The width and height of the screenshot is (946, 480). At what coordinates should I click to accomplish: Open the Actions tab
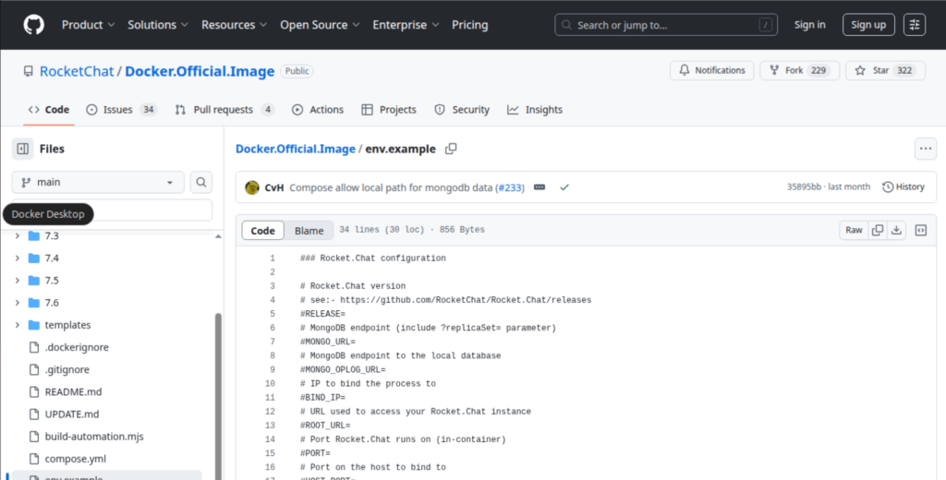click(x=318, y=110)
